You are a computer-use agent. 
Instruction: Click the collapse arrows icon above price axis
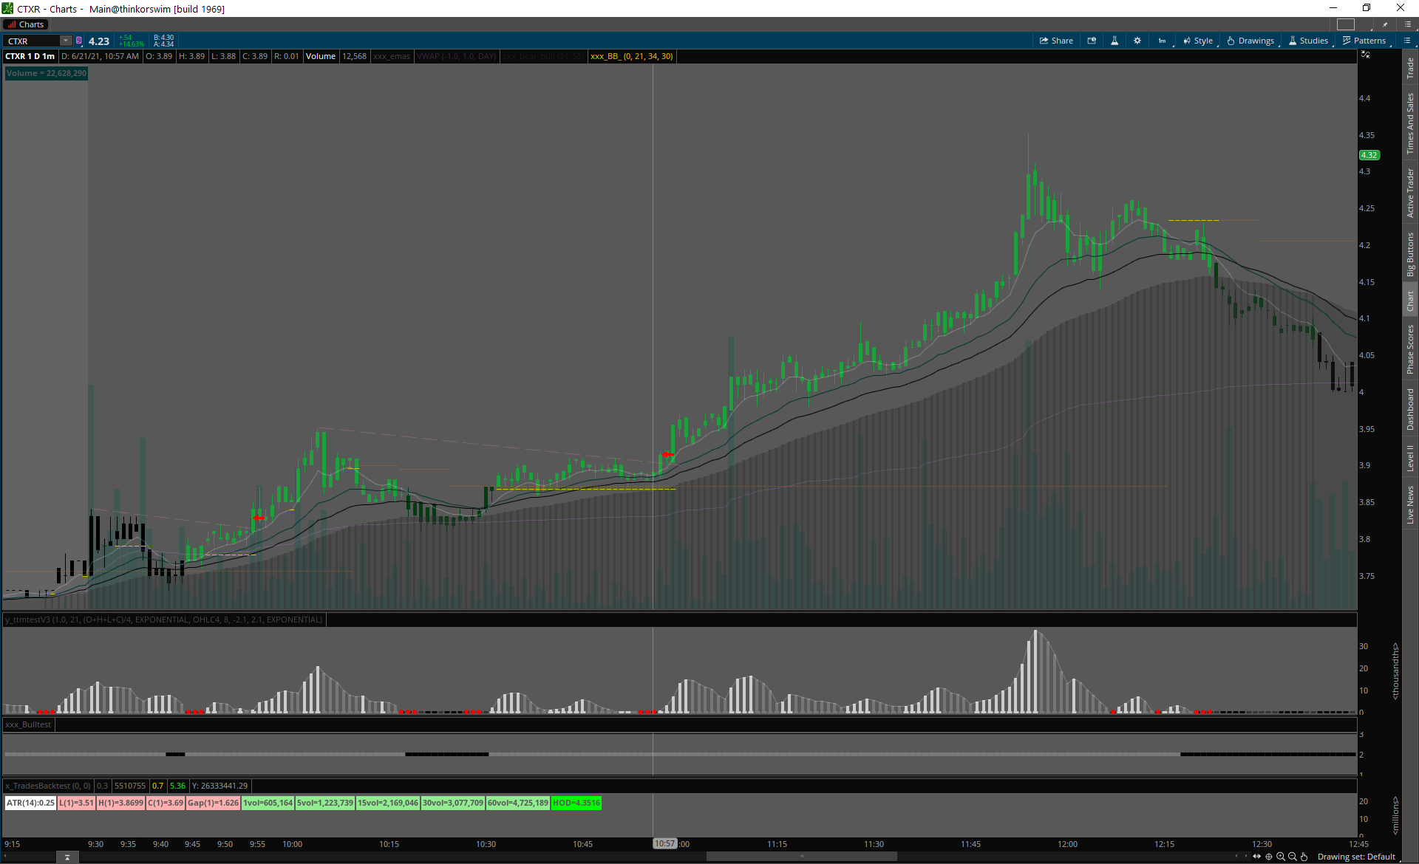pos(1366,55)
